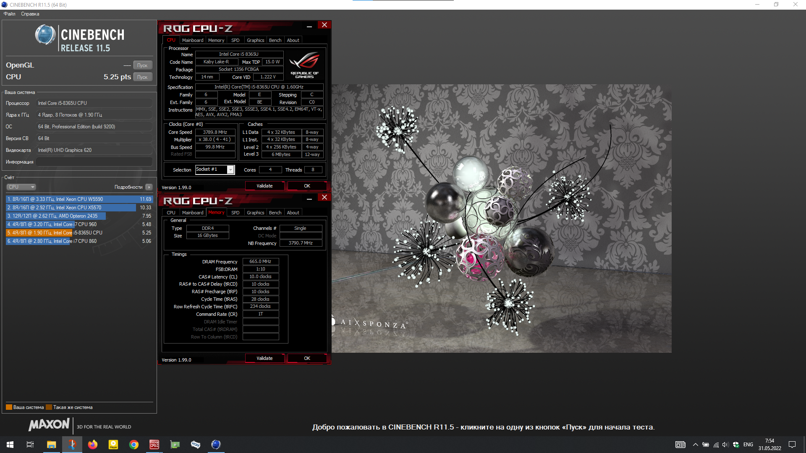Click the DRAM Frequency value 665.0 MHz
Image resolution: width=806 pixels, height=453 pixels.
click(x=260, y=261)
